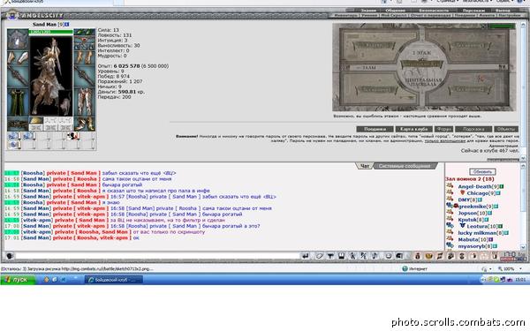Click the round icon left of chat input
This screenshot has height=331, width=530.
pos(10,256)
